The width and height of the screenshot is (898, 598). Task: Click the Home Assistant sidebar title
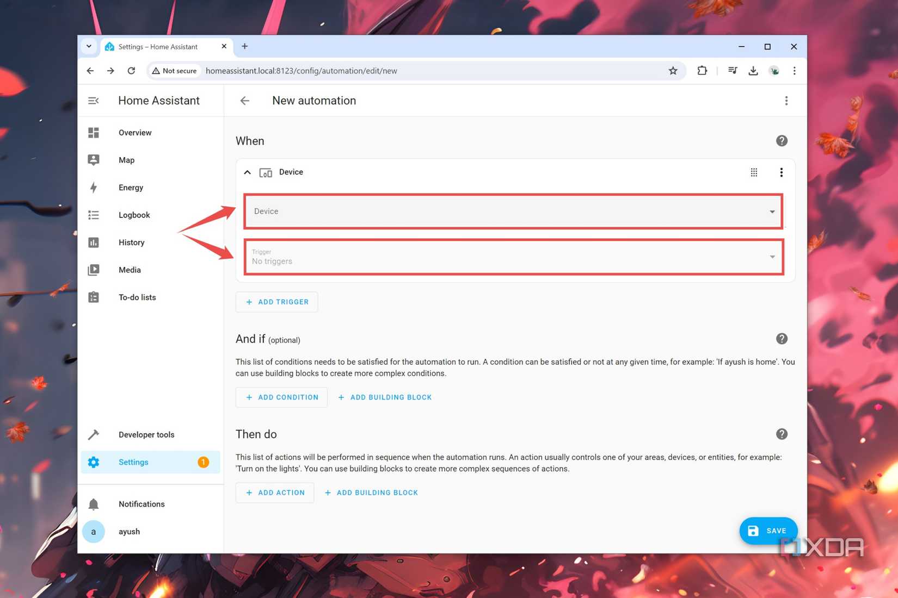(x=159, y=101)
